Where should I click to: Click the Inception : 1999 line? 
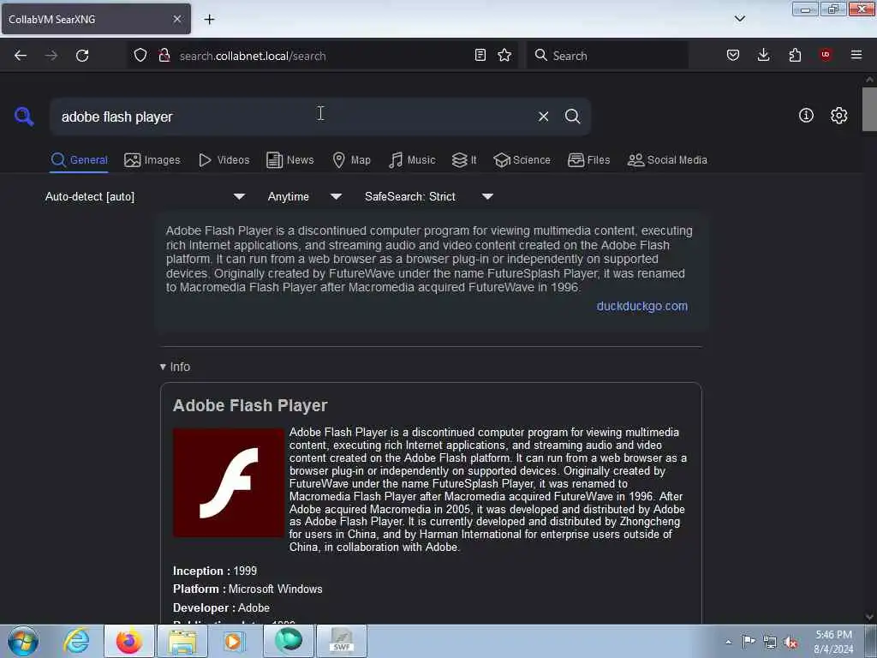[x=215, y=571]
